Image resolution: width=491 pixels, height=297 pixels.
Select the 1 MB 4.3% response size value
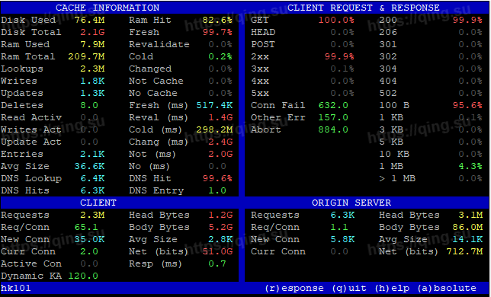click(x=470, y=166)
